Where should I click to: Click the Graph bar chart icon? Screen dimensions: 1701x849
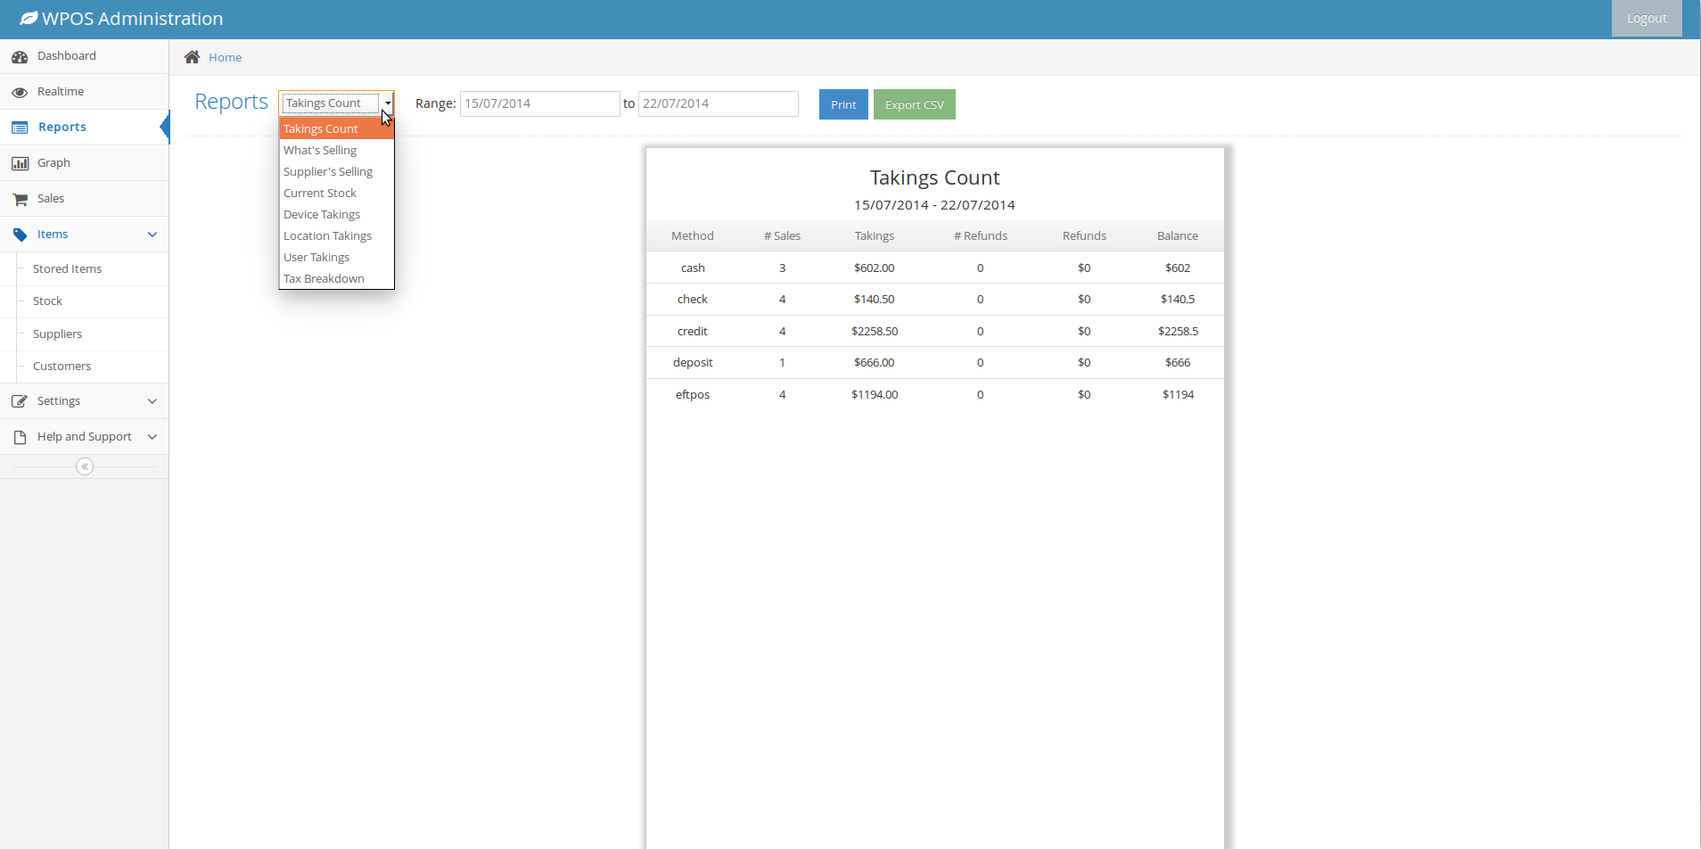click(20, 164)
